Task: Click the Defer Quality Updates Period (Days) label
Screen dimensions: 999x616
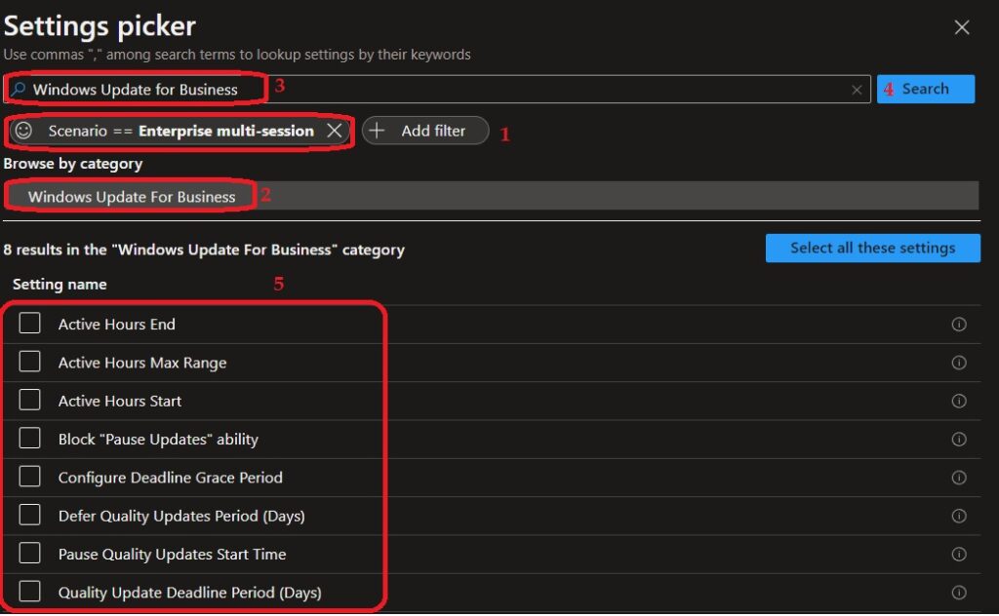Action: (x=181, y=516)
